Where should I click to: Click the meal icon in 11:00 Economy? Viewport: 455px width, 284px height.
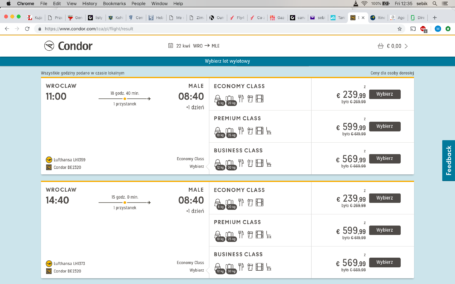click(241, 98)
